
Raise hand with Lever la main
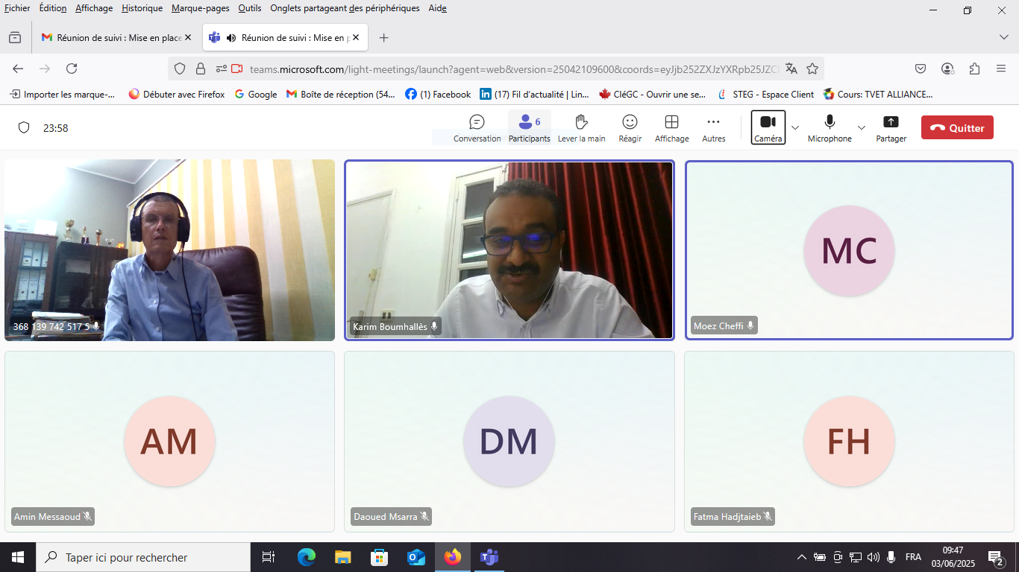coord(582,128)
